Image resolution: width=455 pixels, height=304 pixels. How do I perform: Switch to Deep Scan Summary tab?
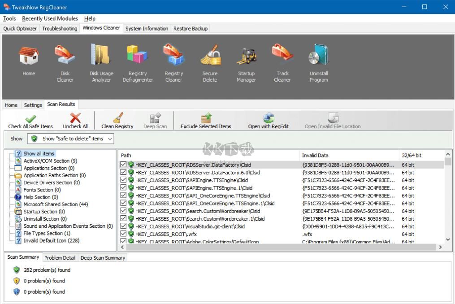coord(103,258)
